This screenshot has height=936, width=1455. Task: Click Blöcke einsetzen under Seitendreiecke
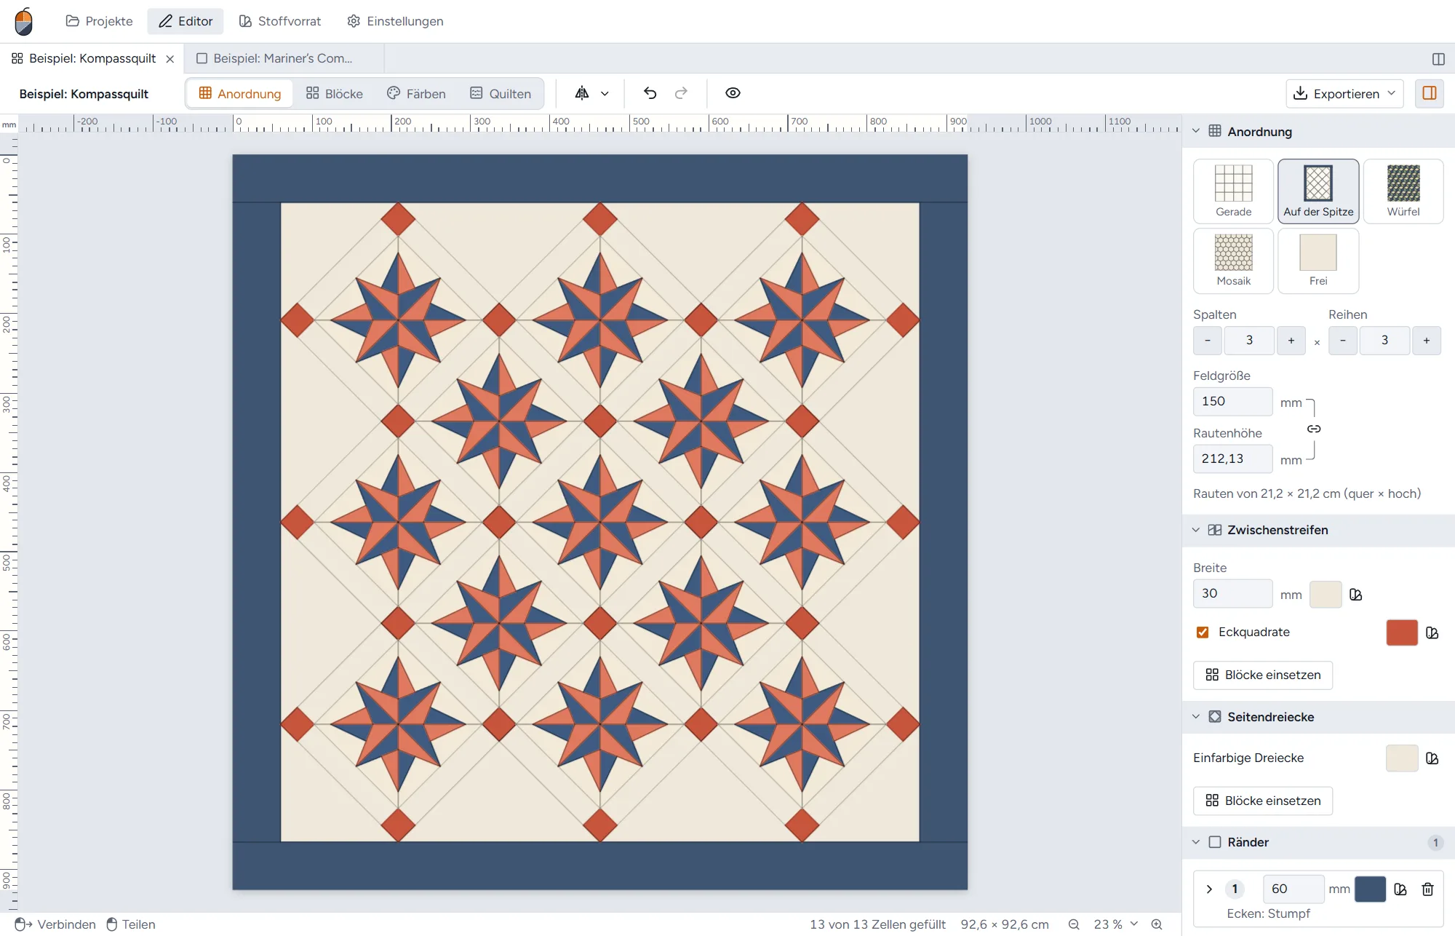pos(1263,801)
